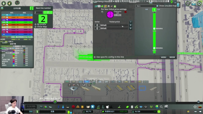Adjust the second Default ticket price slider

[x=118, y=28]
